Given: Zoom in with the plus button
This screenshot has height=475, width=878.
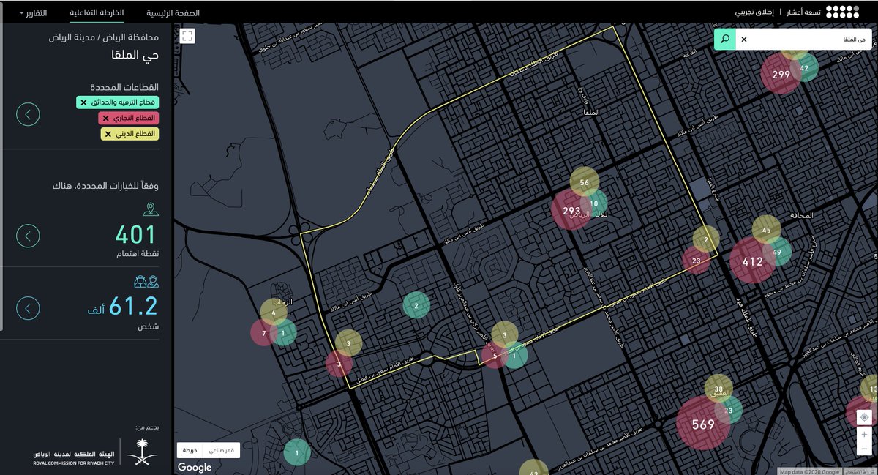Looking at the screenshot, I should 864,435.
